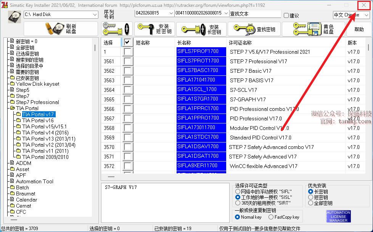Click the 版本 column header
The height and width of the screenshot is (232, 373).
355,43
